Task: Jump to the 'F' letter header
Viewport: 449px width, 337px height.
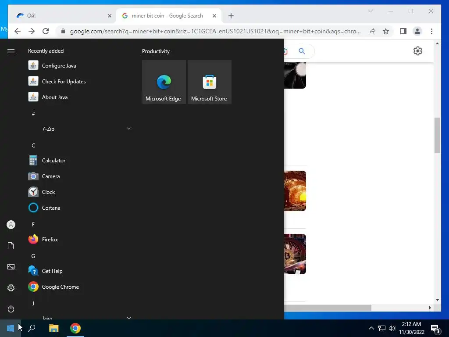Action: 33,224
